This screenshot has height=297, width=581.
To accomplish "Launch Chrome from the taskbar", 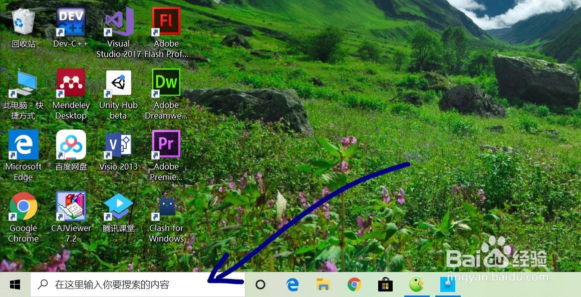I will [354, 284].
